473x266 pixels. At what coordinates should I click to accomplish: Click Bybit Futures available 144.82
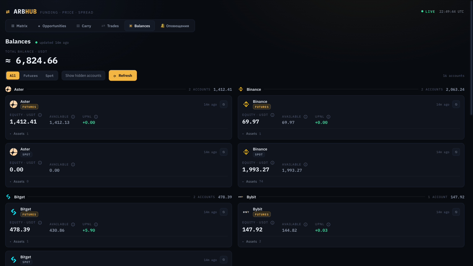[289, 230]
